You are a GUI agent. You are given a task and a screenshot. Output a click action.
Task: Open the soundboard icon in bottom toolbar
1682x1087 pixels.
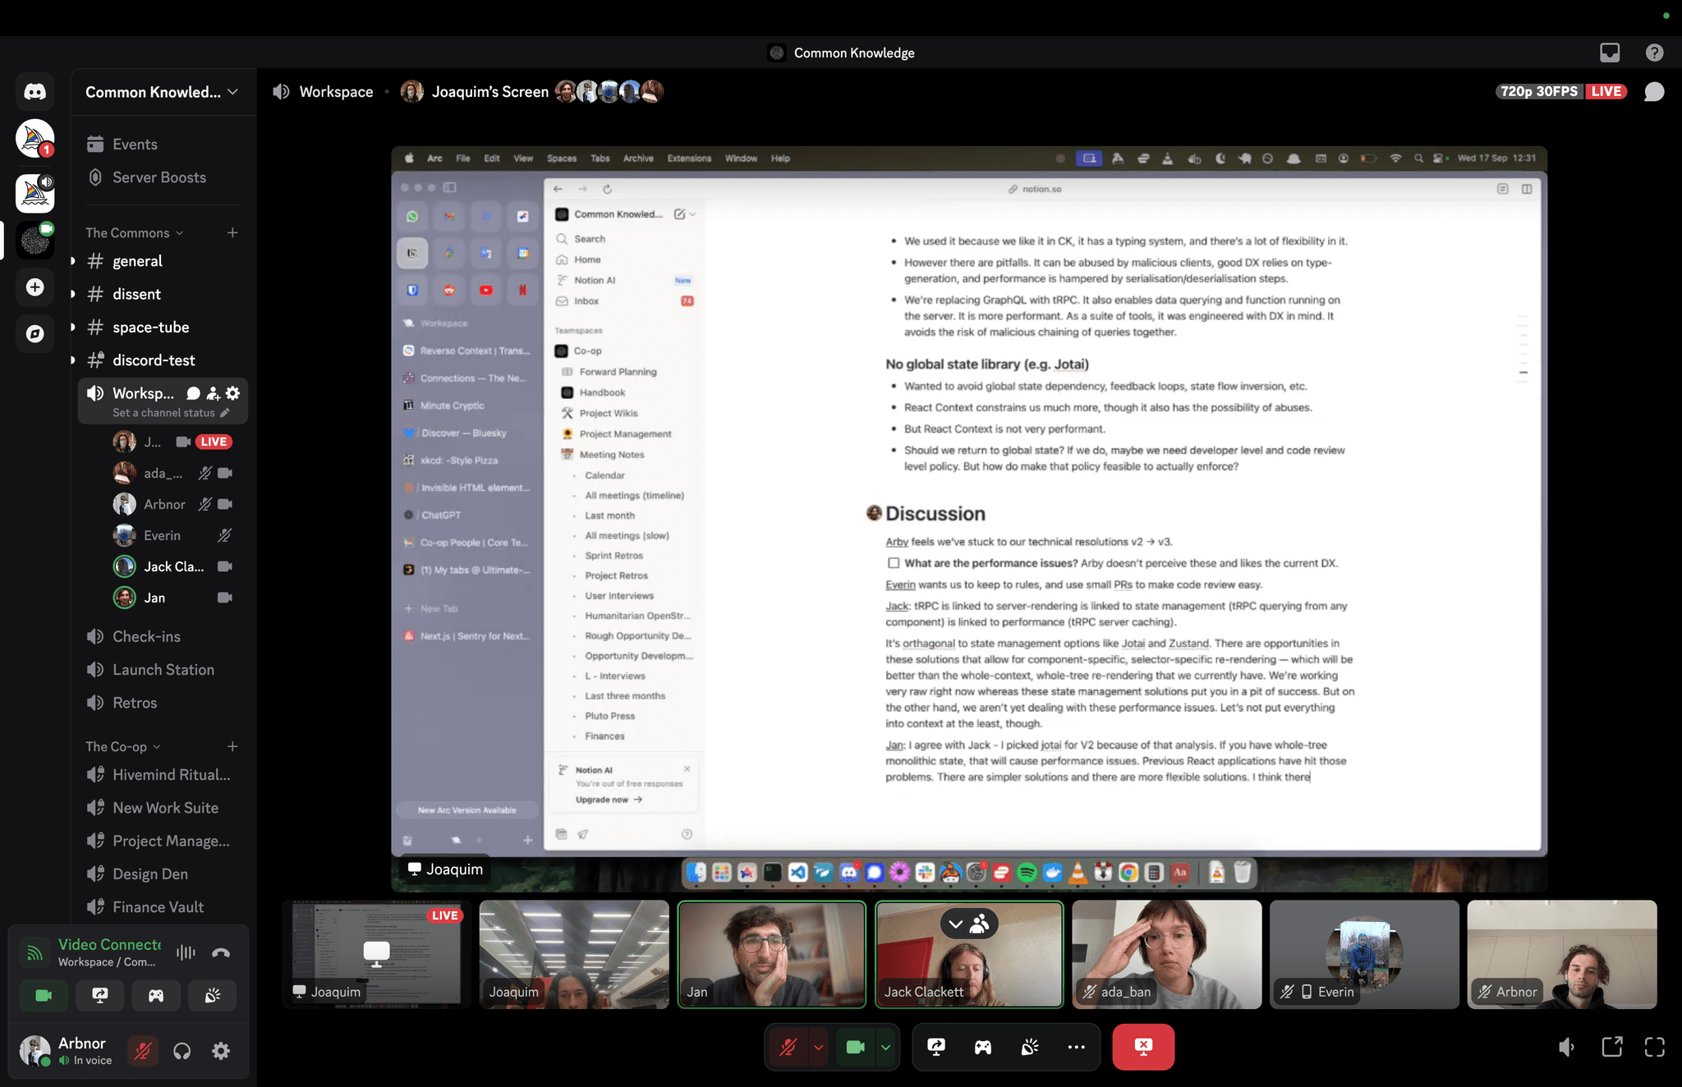click(1029, 1047)
